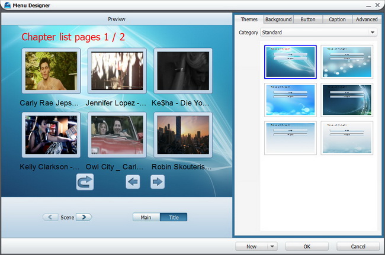This screenshot has width=385, height=255.
Task: Go to previous scene with left chevron
Action: 50,217
